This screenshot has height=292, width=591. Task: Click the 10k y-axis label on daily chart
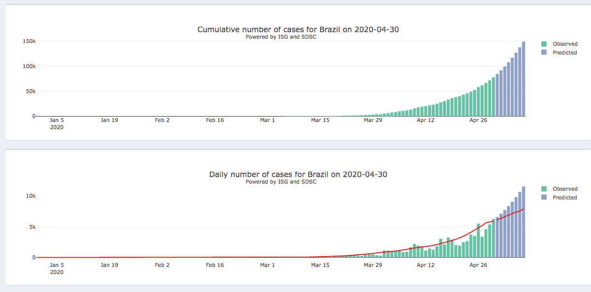[31, 196]
